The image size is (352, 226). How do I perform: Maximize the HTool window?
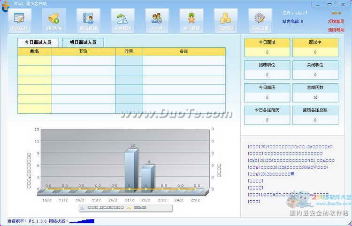[x=329, y=5]
